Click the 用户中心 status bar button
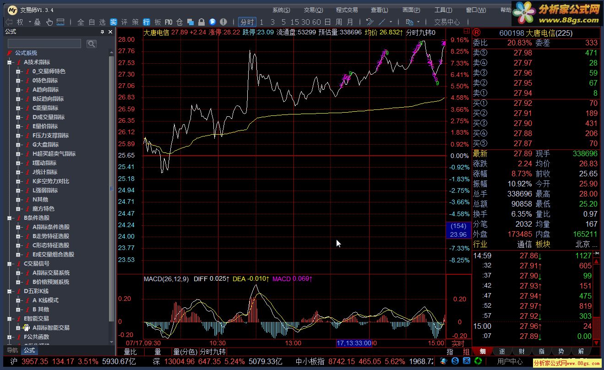 point(510,362)
